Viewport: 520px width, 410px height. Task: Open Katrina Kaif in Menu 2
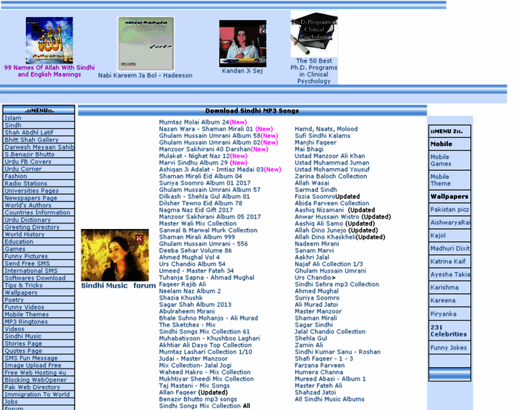pyautogui.click(x=450, y=262)
